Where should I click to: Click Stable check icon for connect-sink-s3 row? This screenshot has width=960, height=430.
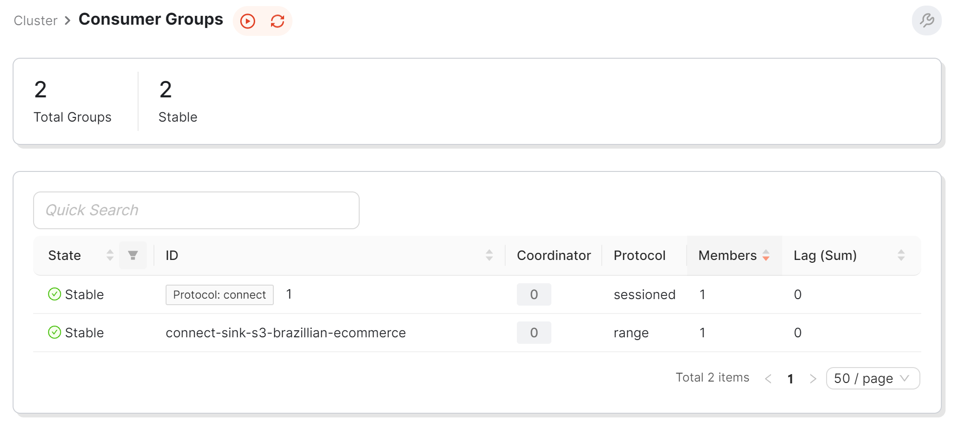[55, 332]
